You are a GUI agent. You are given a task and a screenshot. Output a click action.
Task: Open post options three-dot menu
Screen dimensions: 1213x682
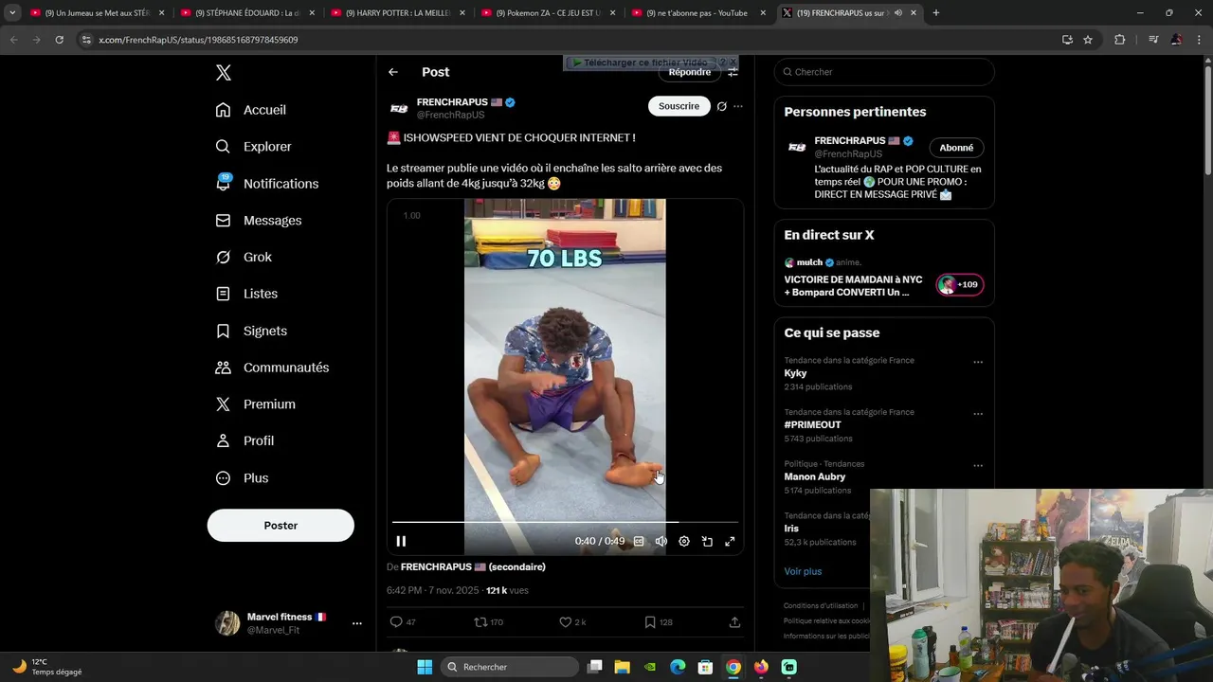point(738,106)
